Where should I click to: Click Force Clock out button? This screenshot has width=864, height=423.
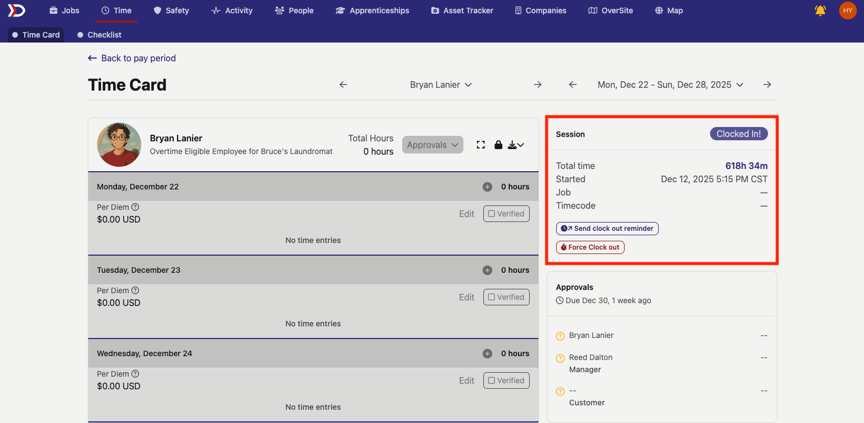(590, 247)
